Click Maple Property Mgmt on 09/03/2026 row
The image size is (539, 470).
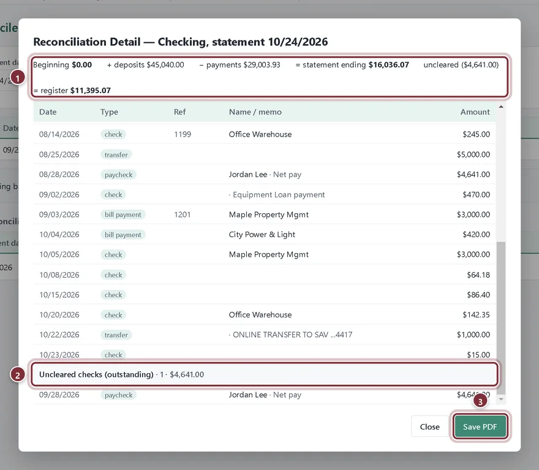click(x=269, y=214)
